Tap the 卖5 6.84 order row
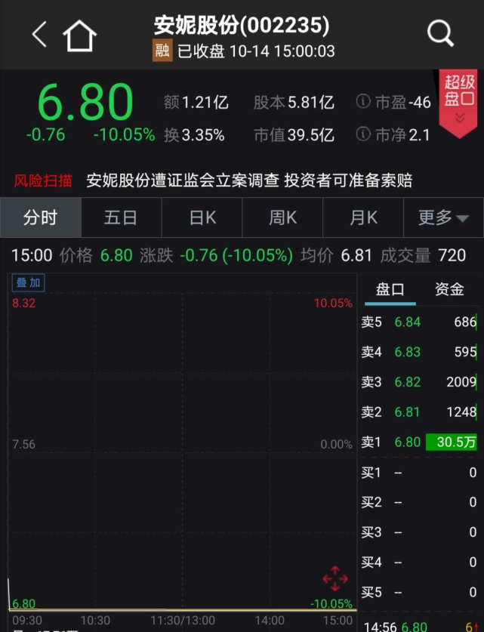 (419, 322)
